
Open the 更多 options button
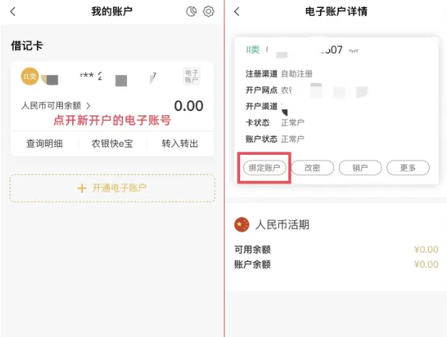point(408,168)
